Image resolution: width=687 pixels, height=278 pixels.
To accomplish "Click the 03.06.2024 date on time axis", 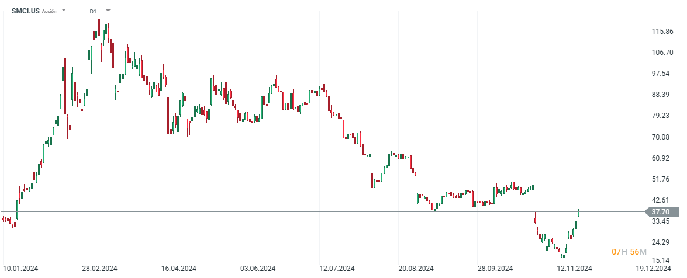I will (257, 269).
